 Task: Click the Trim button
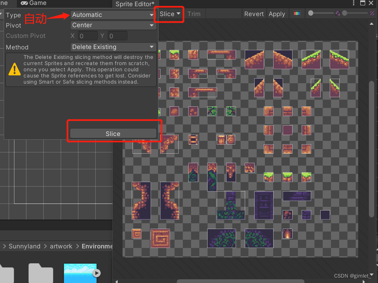click(x=194, y=14)
